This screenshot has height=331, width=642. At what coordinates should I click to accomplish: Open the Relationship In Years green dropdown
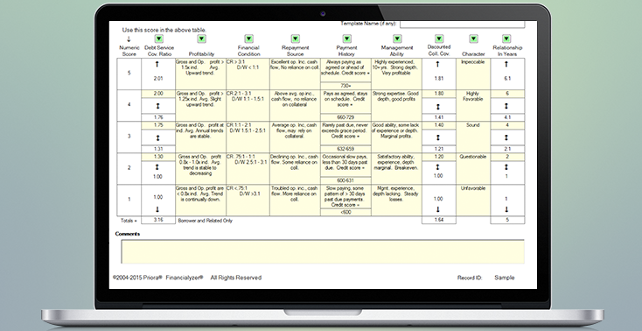pos(506,39)
